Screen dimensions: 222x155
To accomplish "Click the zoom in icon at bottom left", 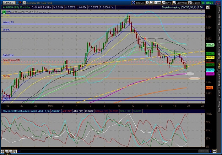I will pos(7,151).
